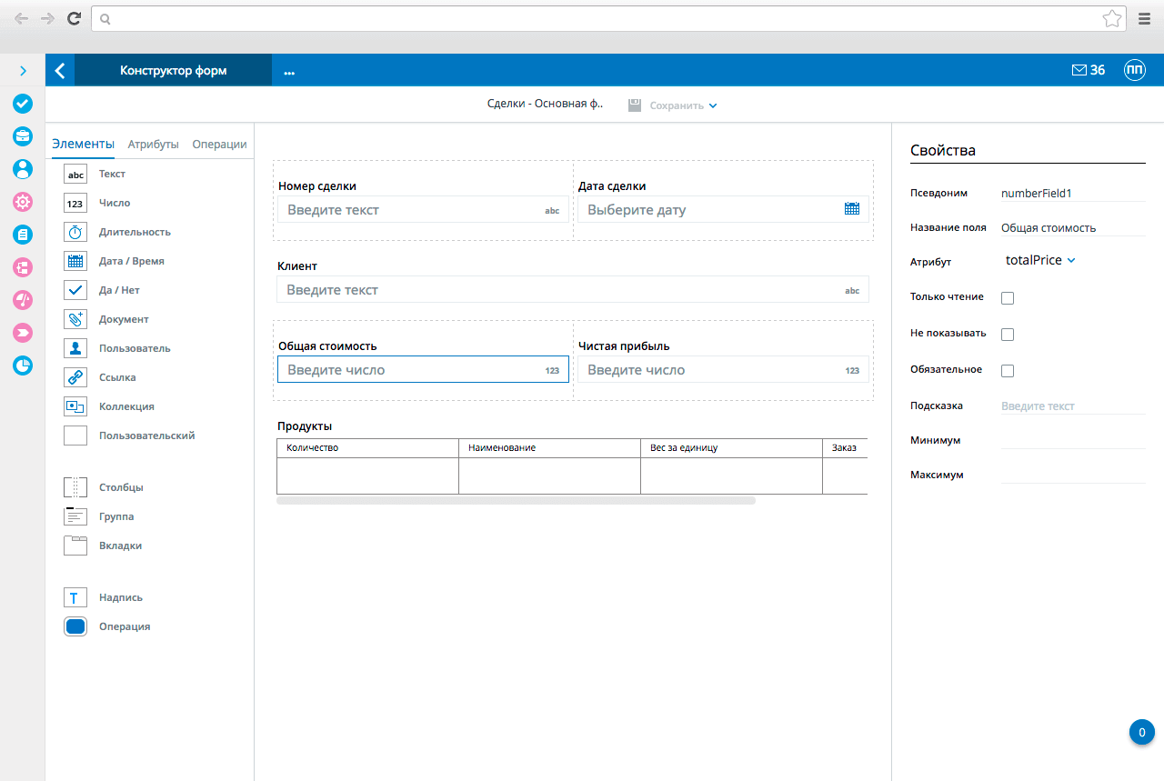Click the Дата сделки date field
Image resolution: width=1164 pixels, height=781 pixels.
723,210
